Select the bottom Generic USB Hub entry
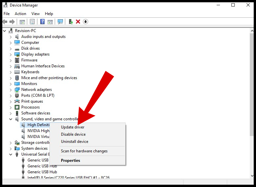 tap(42, 172)
